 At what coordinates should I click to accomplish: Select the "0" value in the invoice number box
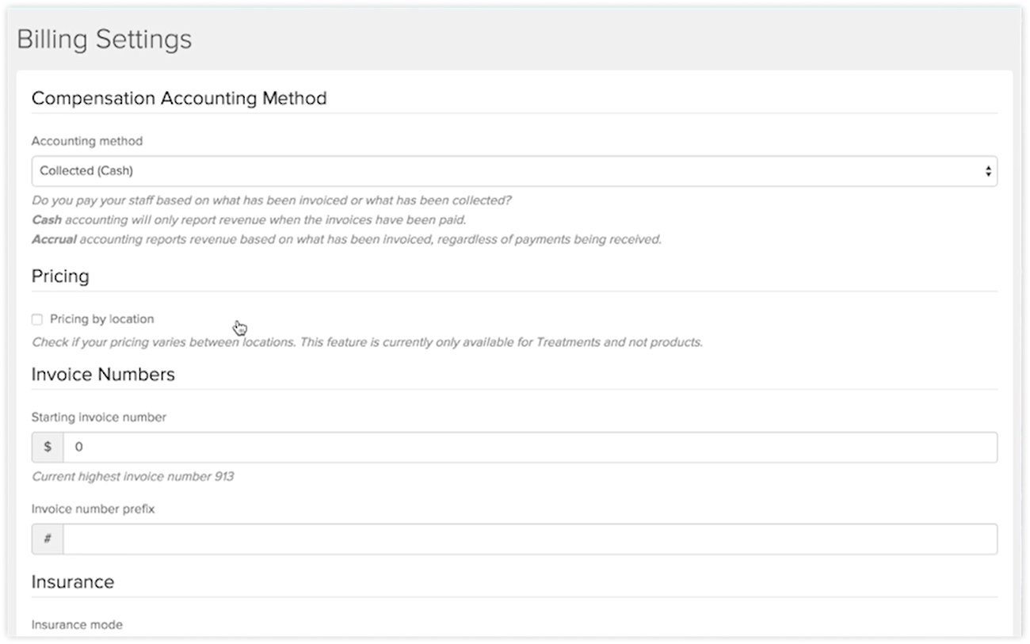[77, 447]
